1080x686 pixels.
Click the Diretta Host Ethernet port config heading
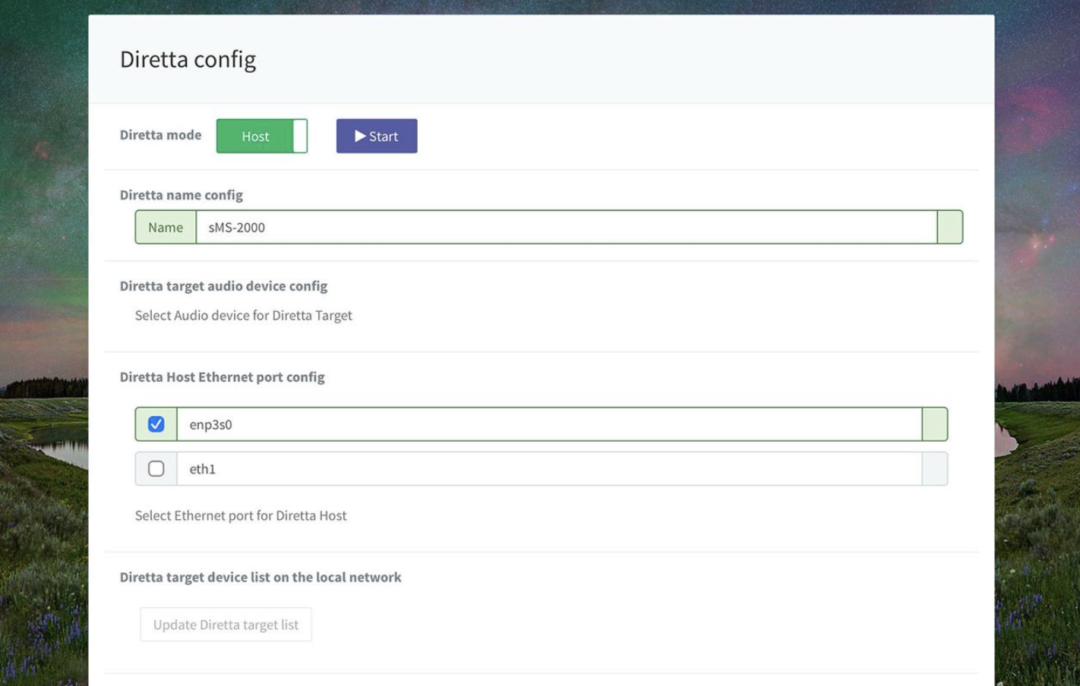point(222,377)
